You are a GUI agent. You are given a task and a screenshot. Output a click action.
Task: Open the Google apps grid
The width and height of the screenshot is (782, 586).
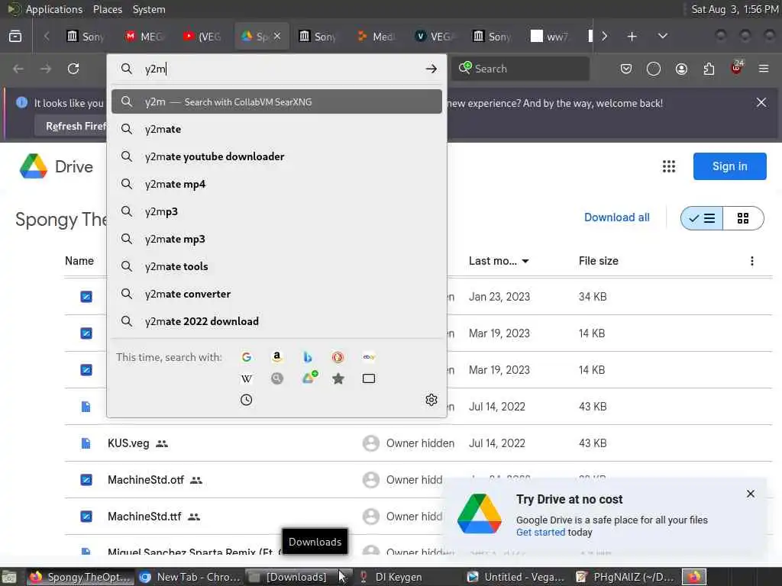click(669, 166)
